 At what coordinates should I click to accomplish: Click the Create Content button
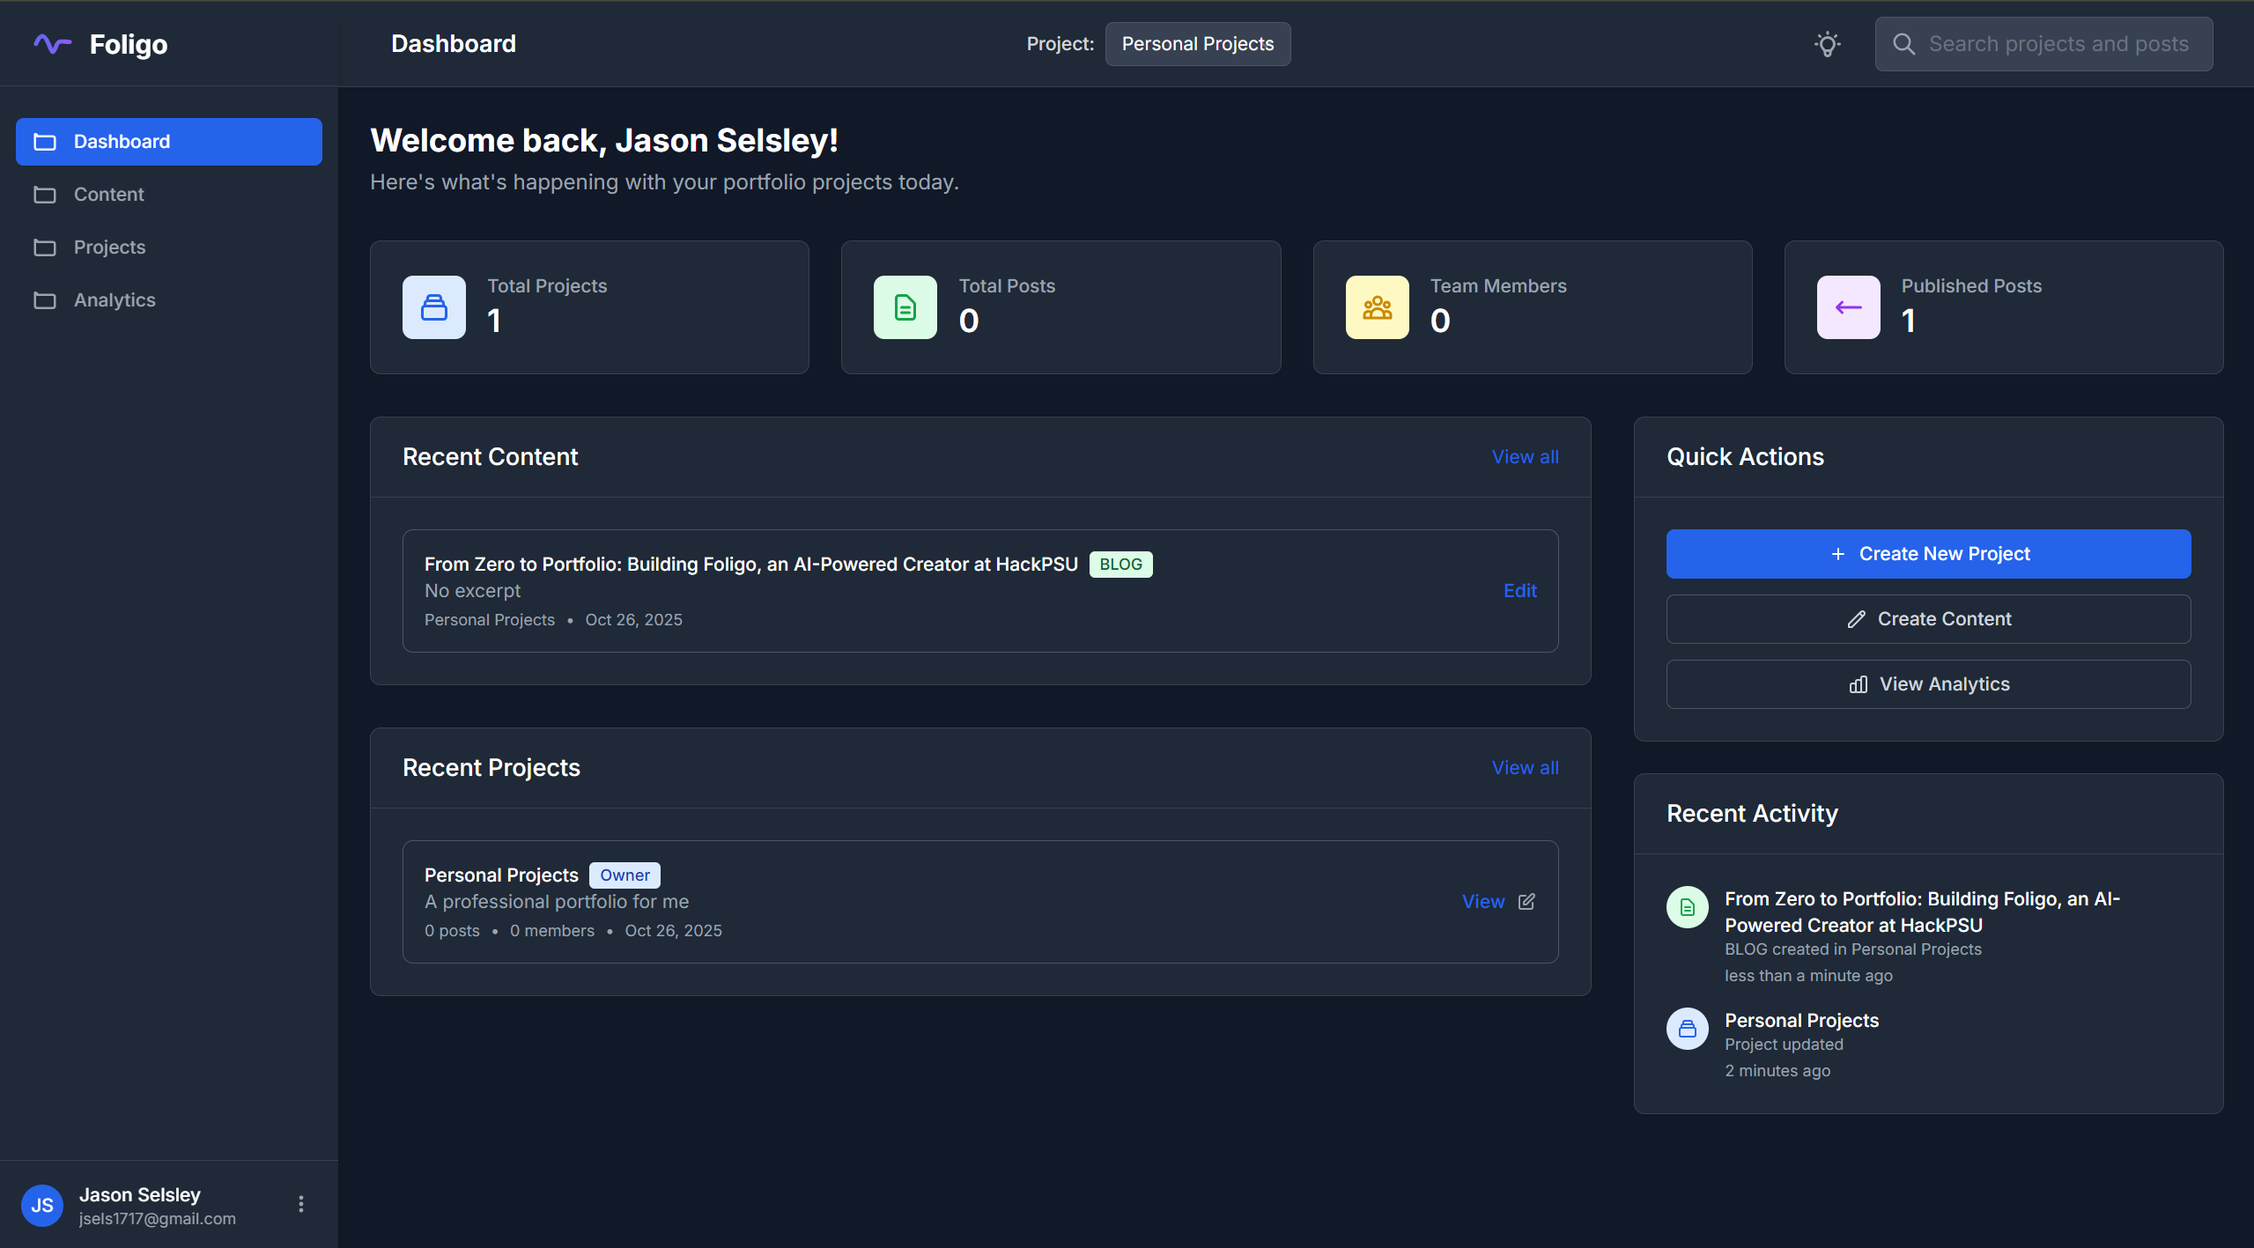pos(1927,619)
